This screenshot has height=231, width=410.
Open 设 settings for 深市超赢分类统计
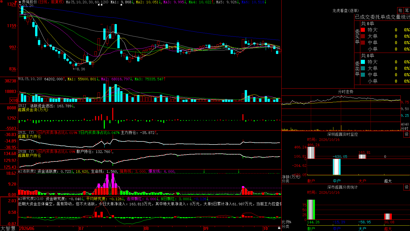tap(407, 187)
